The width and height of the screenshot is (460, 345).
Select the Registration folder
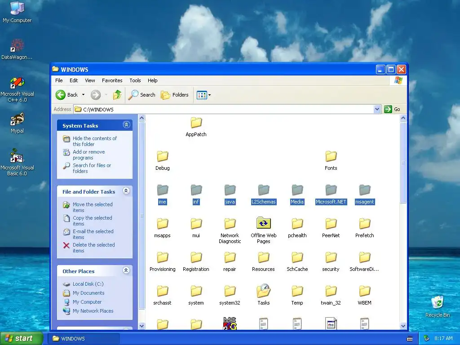[196, 262]
